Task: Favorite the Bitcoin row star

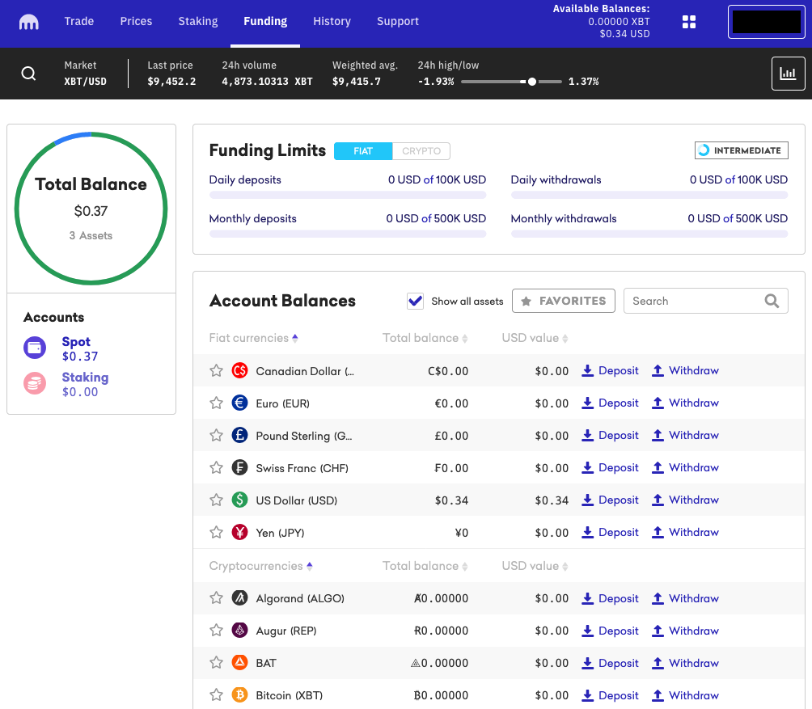Action: pyautogui.click(x=216, y=695)
